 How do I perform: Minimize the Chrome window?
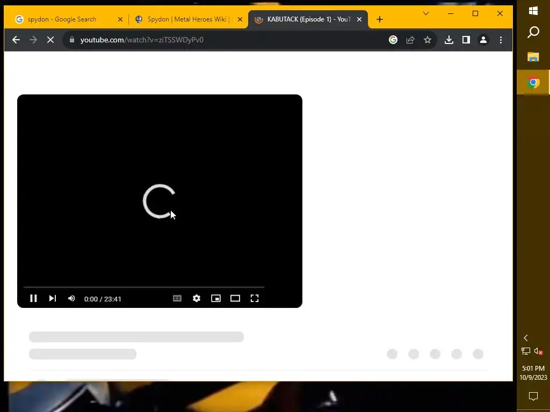pos(451,13)
